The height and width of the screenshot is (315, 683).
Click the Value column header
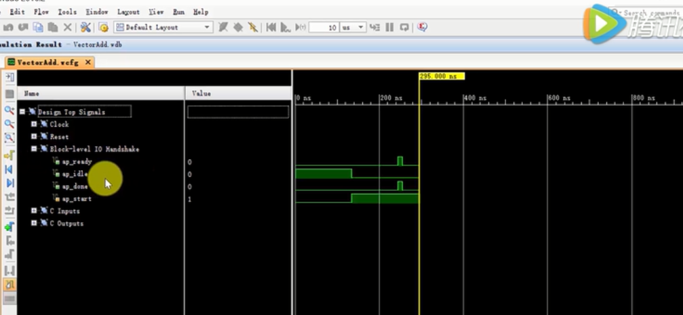239,93
